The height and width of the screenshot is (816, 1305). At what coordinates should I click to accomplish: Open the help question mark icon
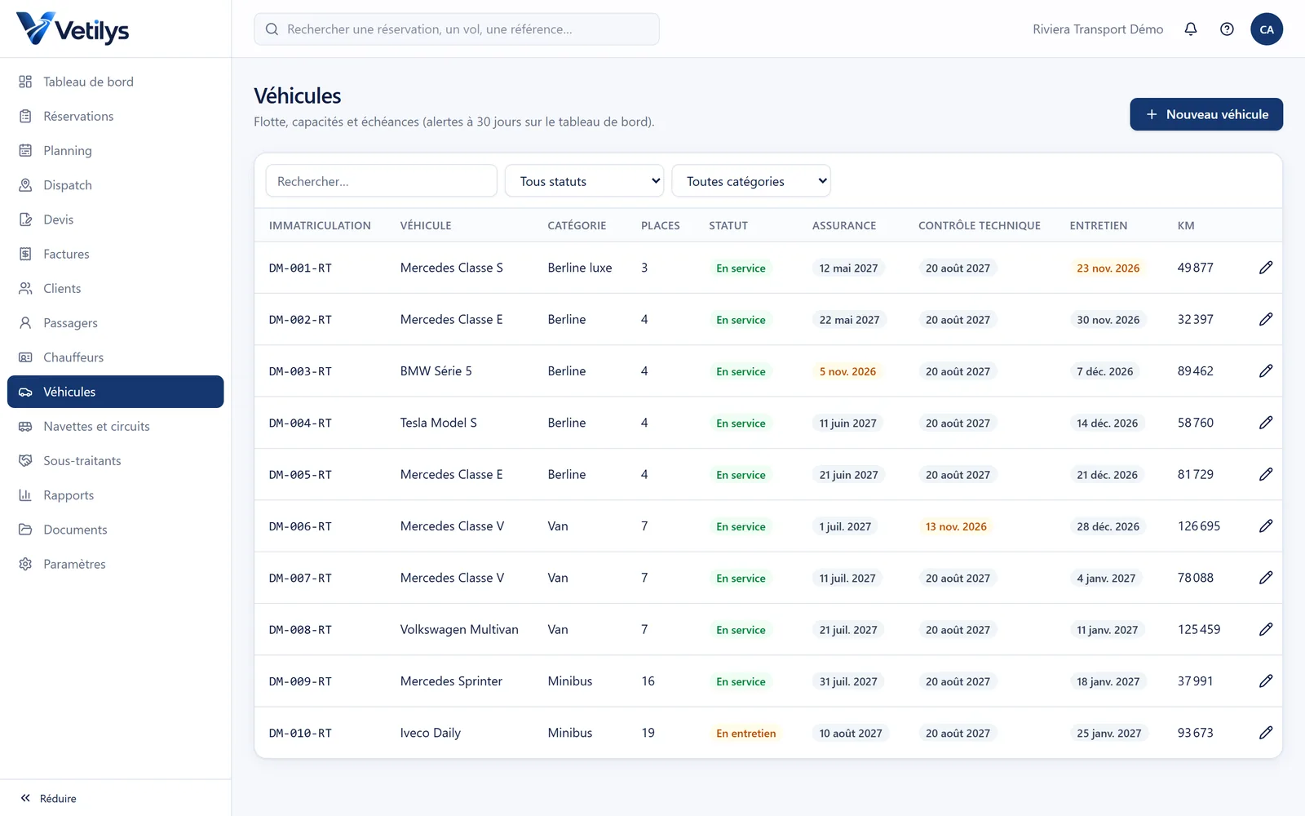pyautogui.click(x=1227, y=29)
